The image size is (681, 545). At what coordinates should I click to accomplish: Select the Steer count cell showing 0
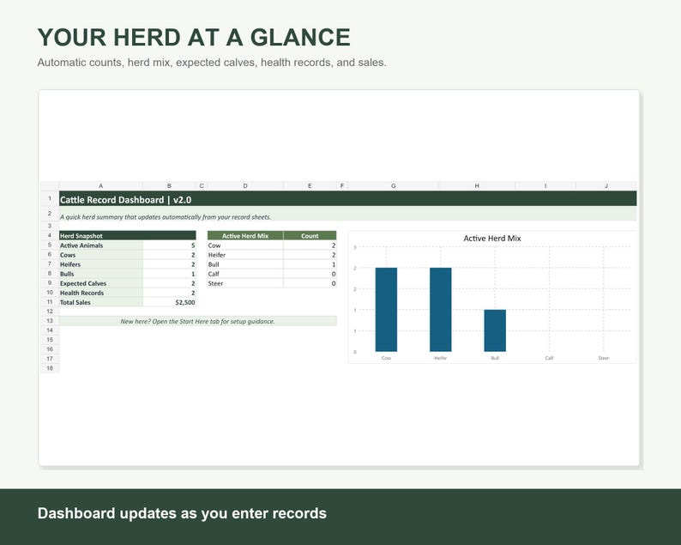pos(310,283)
